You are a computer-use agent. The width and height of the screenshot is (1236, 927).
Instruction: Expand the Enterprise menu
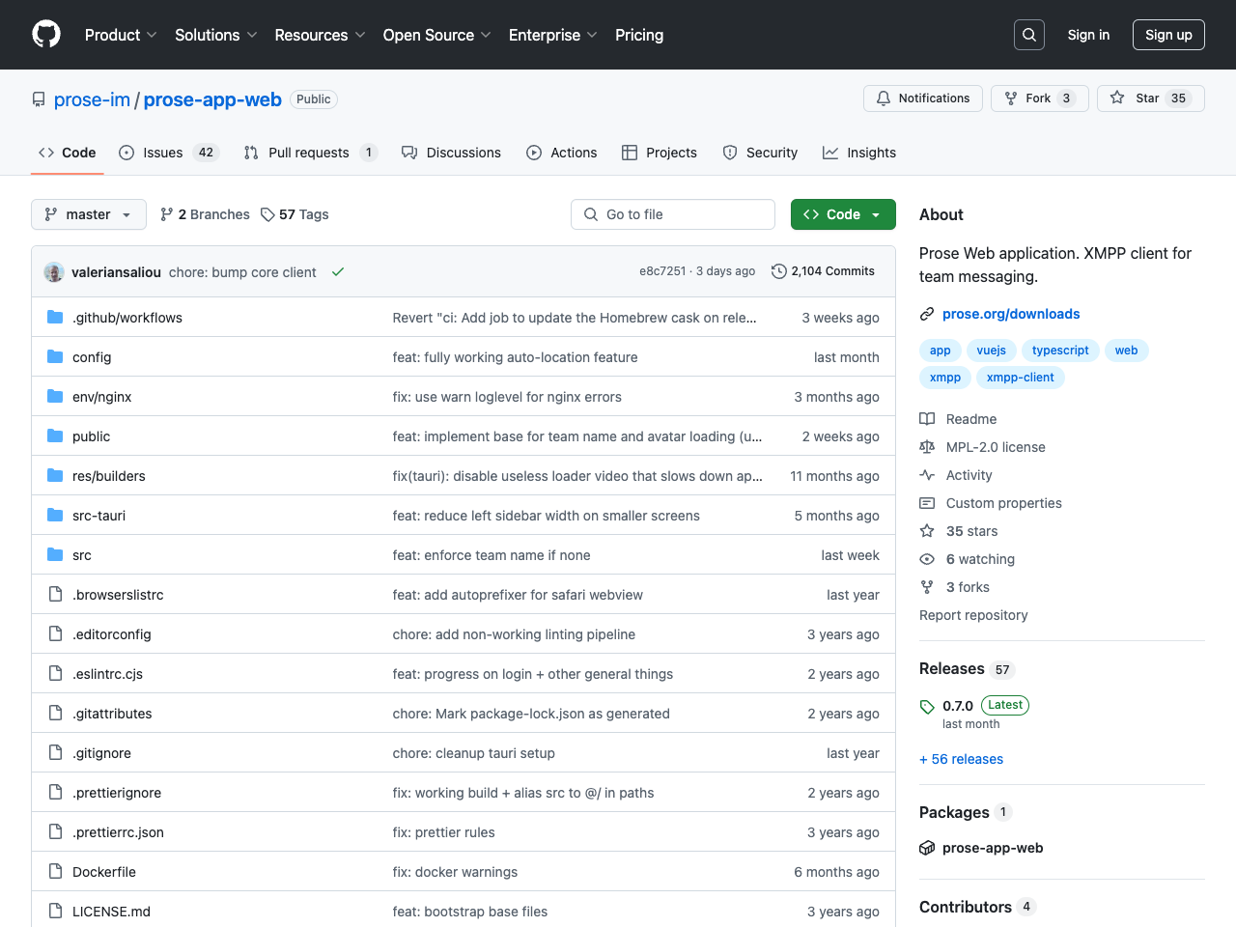click(553, 35)
